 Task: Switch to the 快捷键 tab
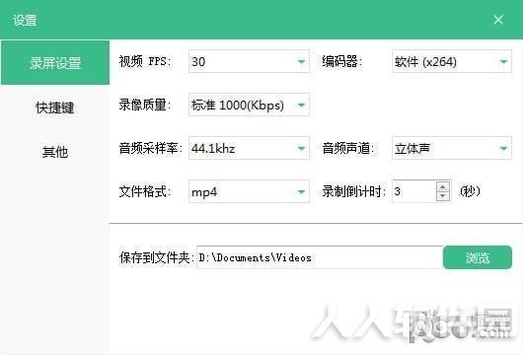point(55,107)
